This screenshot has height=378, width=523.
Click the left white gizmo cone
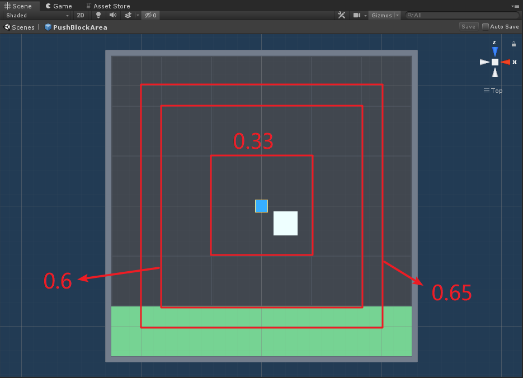pos(484,62)
